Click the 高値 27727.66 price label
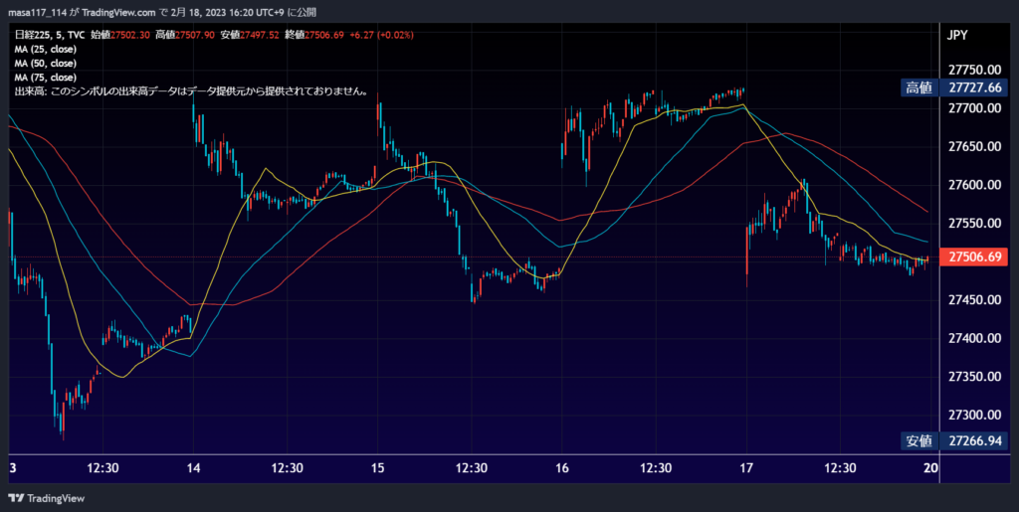 tap(954, 87)
